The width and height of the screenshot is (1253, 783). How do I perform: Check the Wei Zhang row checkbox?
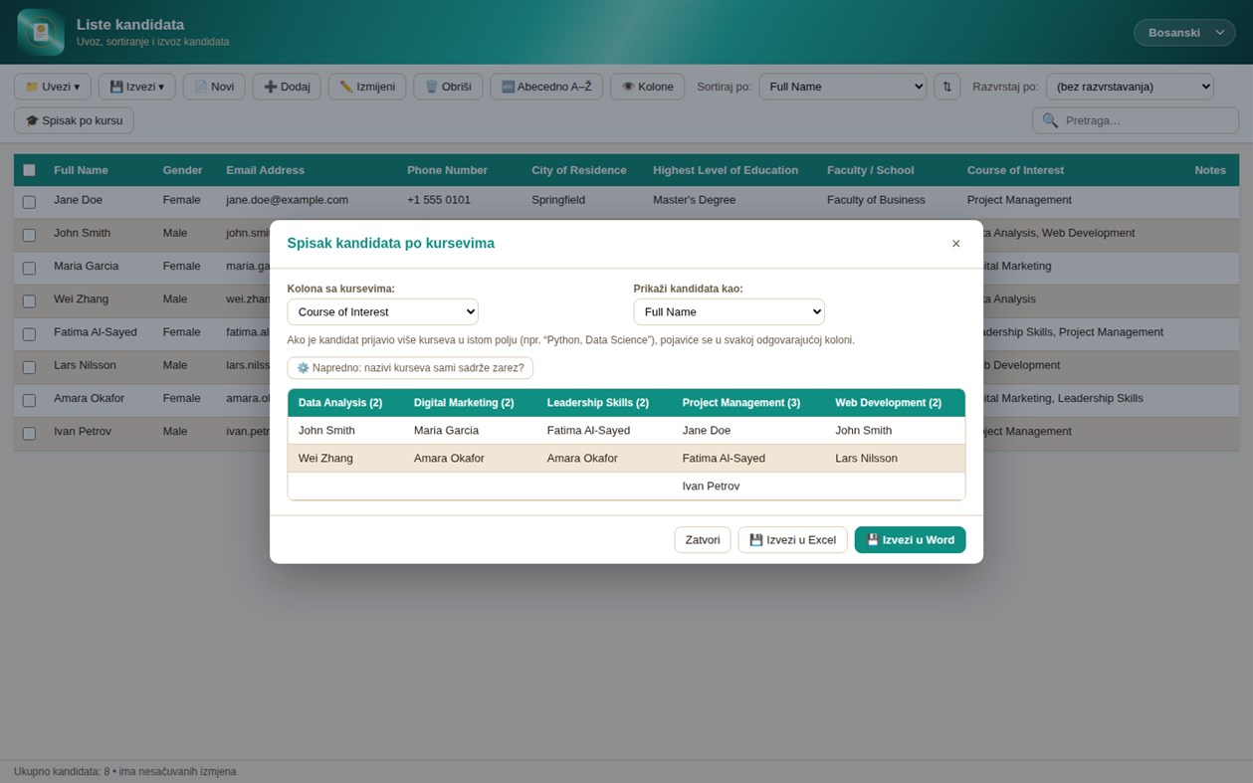29,300
